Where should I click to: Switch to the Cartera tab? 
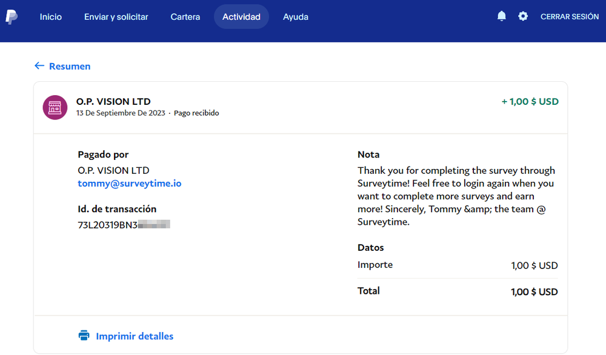pyautogui.click(x=185, y=17)
